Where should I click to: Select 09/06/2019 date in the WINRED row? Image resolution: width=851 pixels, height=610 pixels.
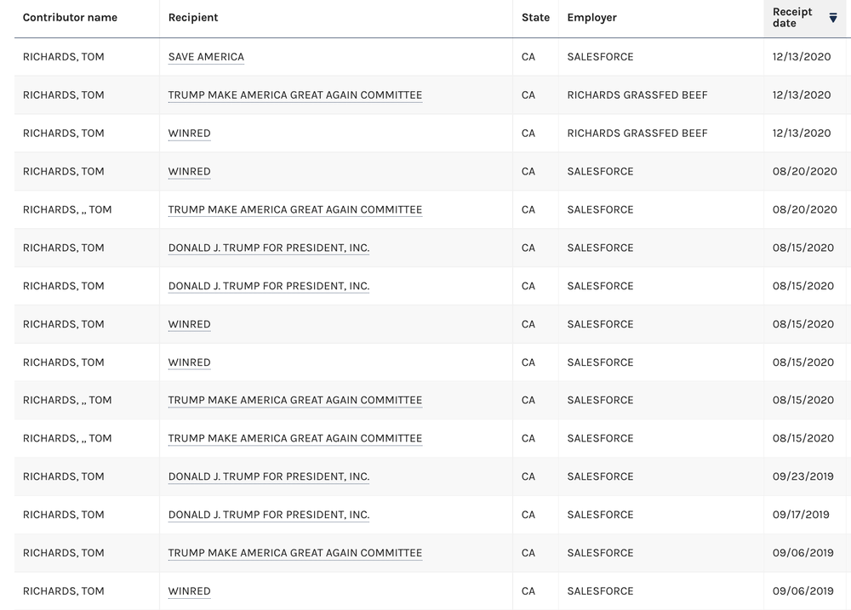[803, 591]
